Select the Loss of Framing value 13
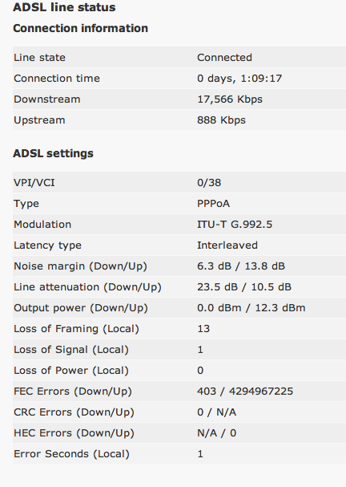 point(203,329)
